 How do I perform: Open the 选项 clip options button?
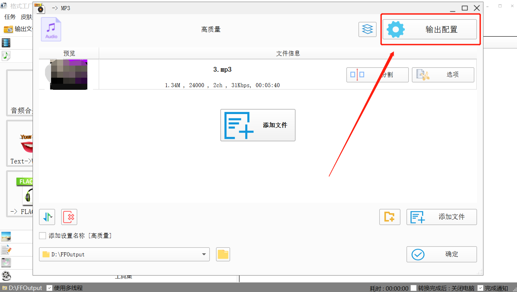coord(443,75)
